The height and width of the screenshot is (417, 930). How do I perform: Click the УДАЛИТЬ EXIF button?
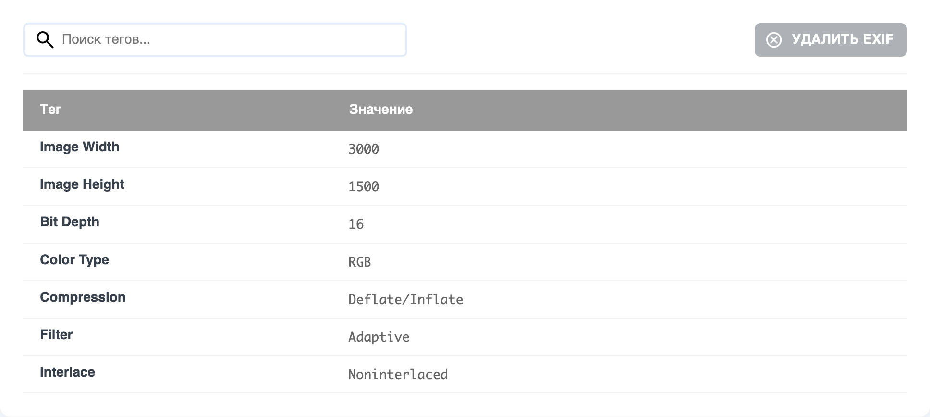coord(830,40)
